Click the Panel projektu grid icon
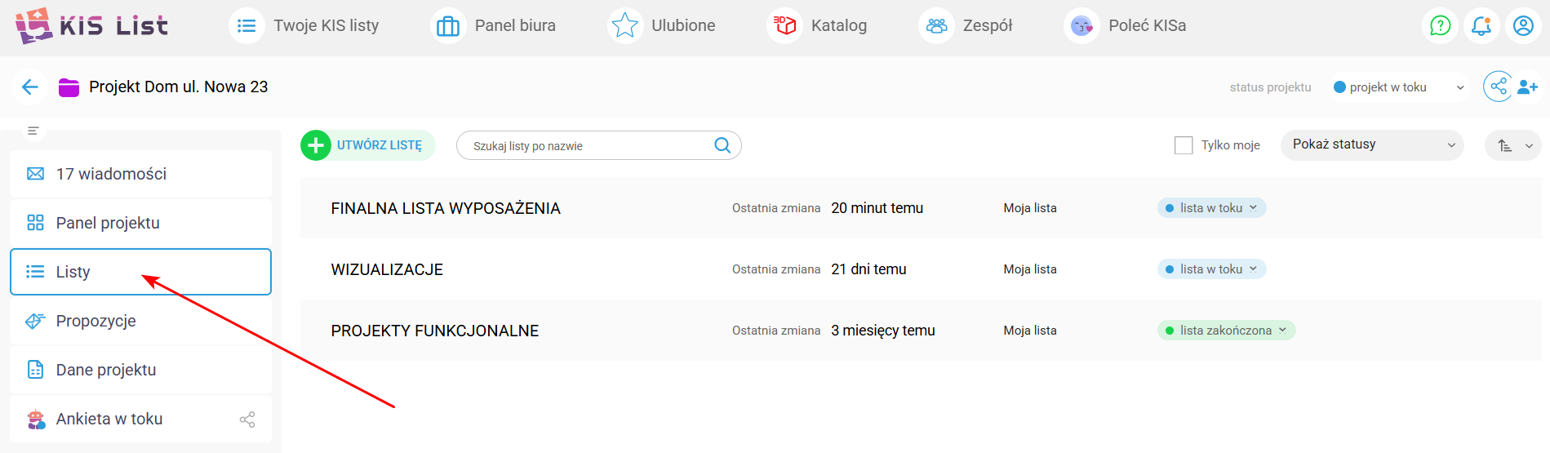 point(35,223)
